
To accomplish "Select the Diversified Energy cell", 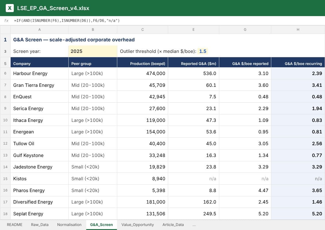I will [39, 202].
